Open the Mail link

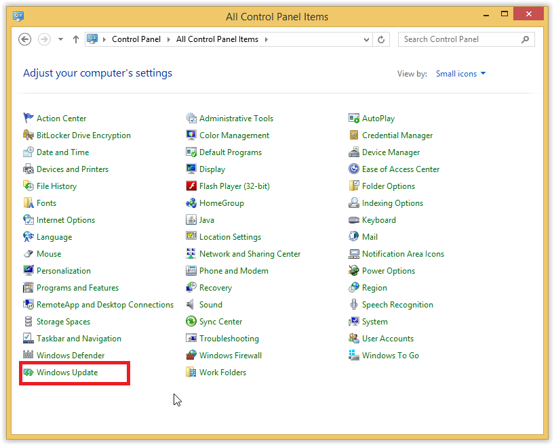coord(370,237)
